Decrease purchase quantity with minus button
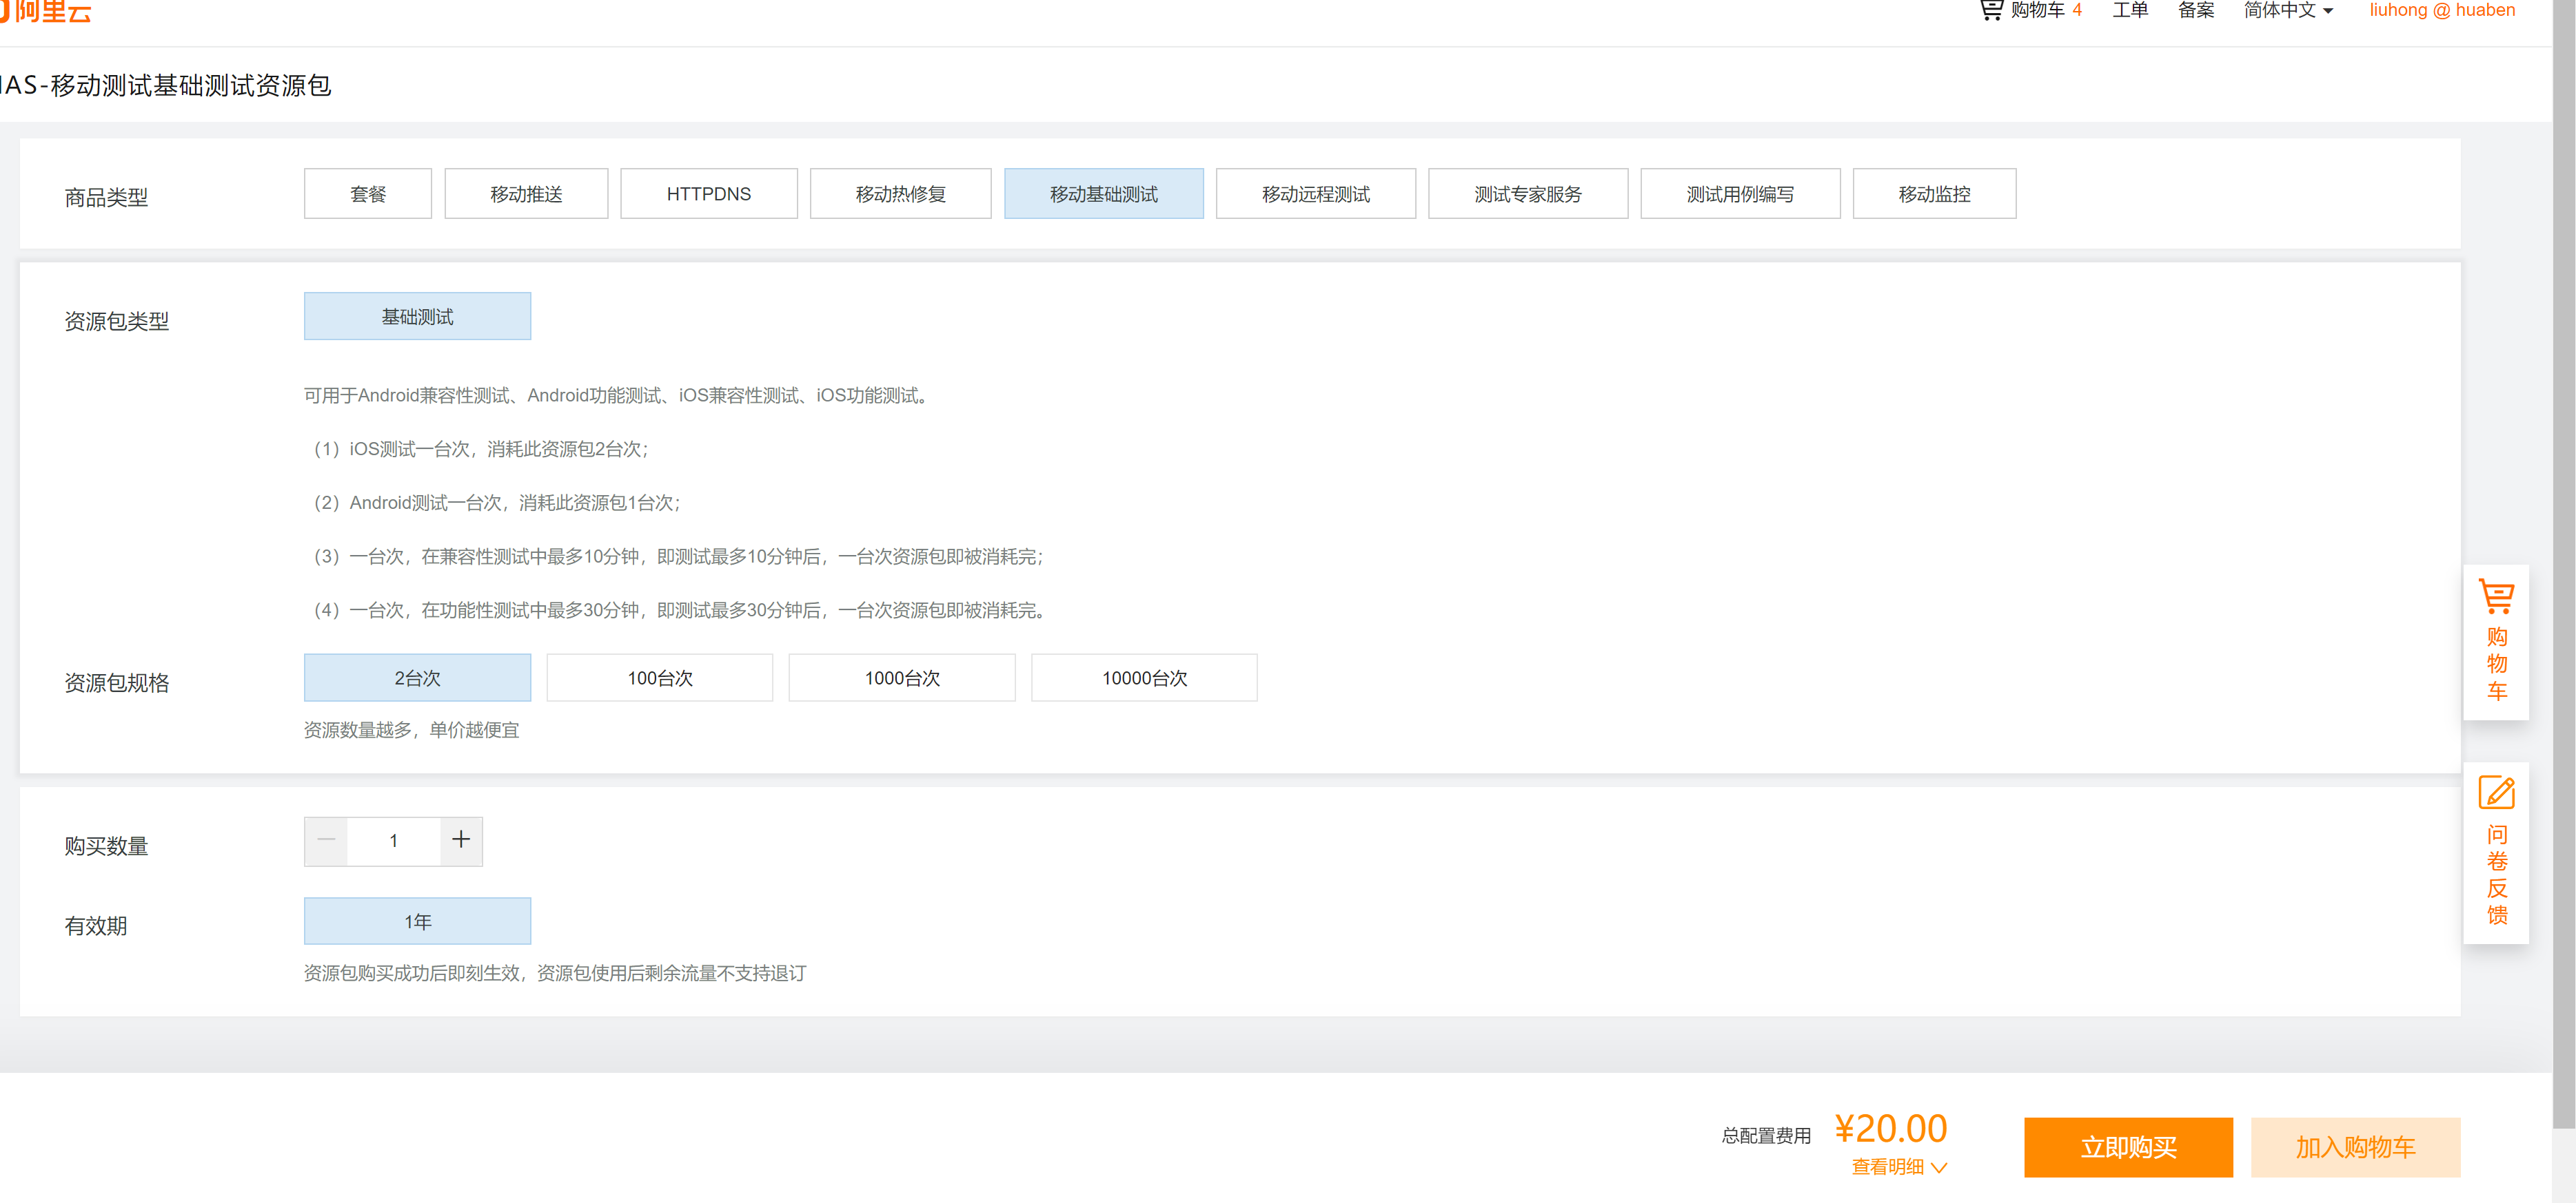The height and width of the screenshot is (1203, 2576). click(326, 840)
